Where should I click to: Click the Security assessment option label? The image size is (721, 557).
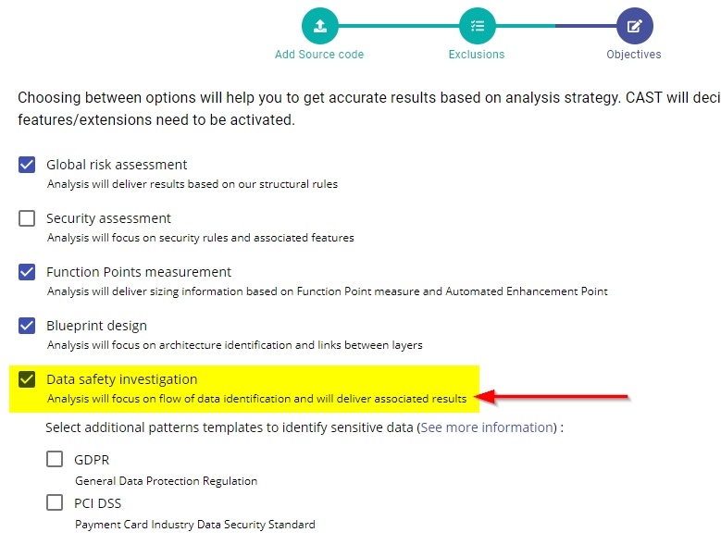[x=108, y=218]
